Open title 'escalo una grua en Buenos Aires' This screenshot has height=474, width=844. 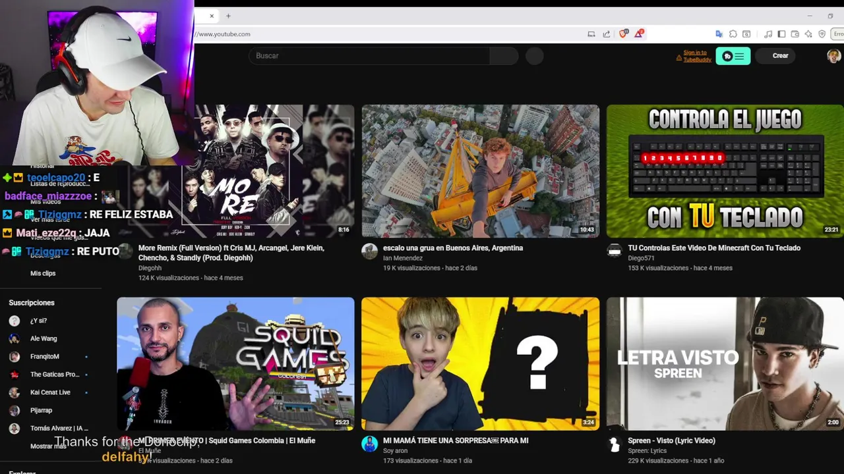[x=453, y=248]
